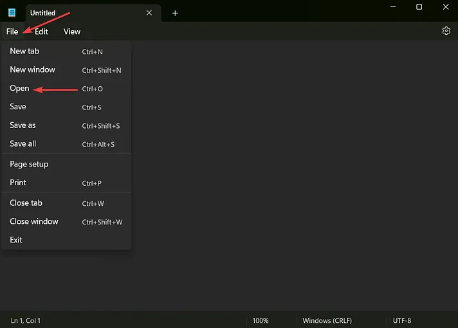The width and height of the screenshot is (458, 328).
Task: Add a new tab with the plus button
Action: click(175, 13)
